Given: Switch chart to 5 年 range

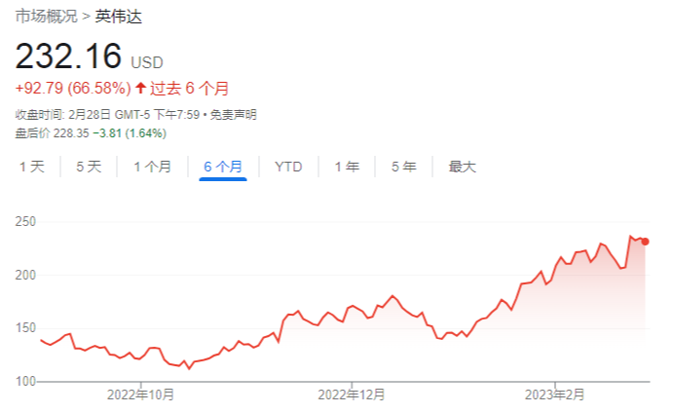Looking at the screenshot, I should coord(404,167).
